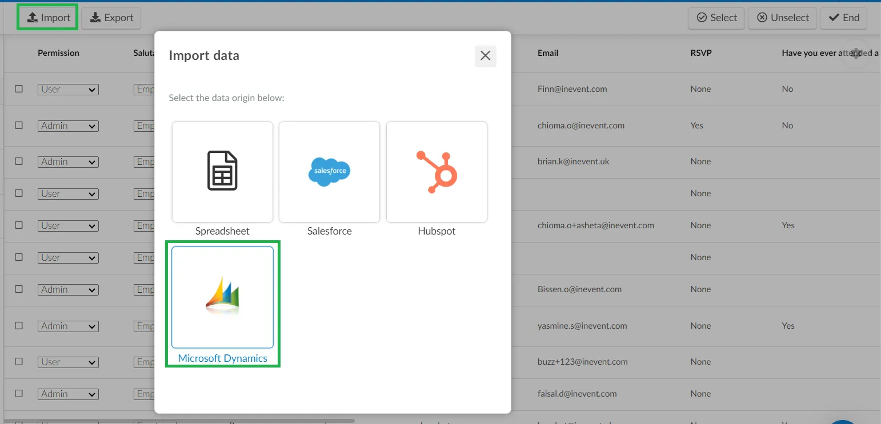Click the Import button in toolbar
881x424 pixels.
(x=49, y=18)
